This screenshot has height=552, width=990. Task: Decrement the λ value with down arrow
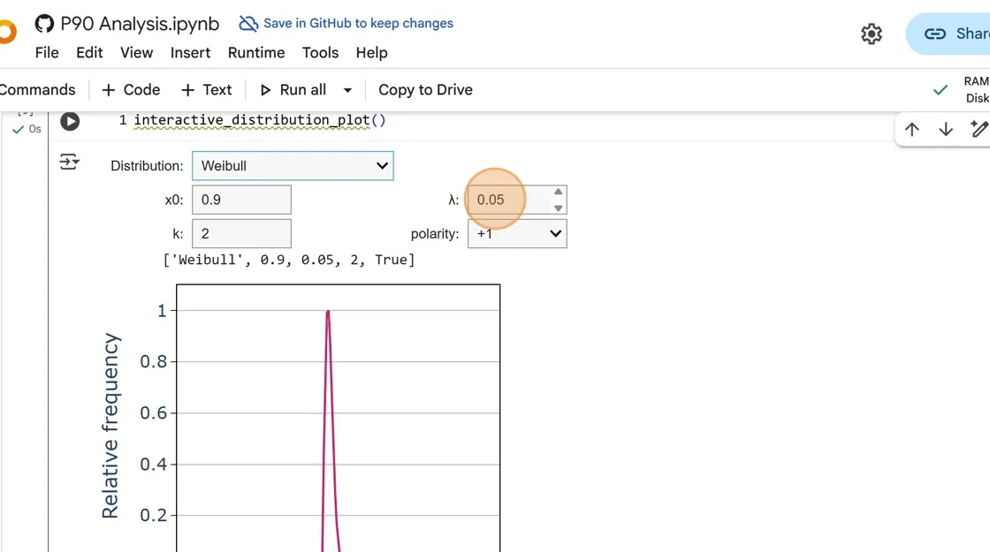(558, 208)
